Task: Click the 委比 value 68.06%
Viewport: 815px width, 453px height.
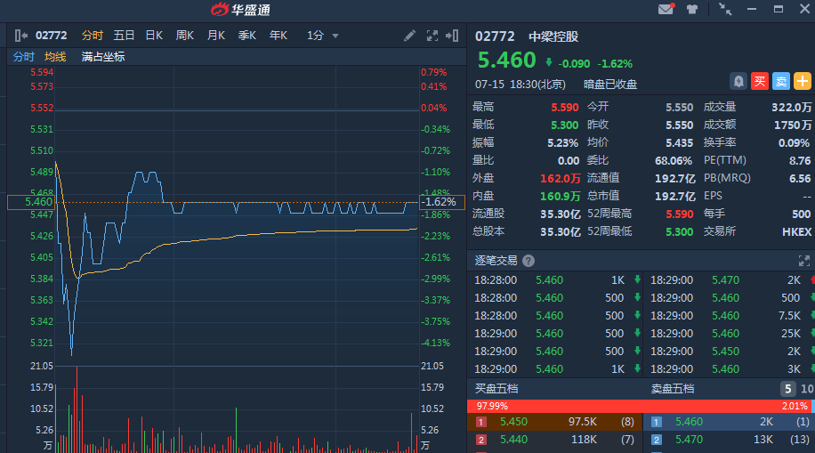Action: tap(674, 161)
